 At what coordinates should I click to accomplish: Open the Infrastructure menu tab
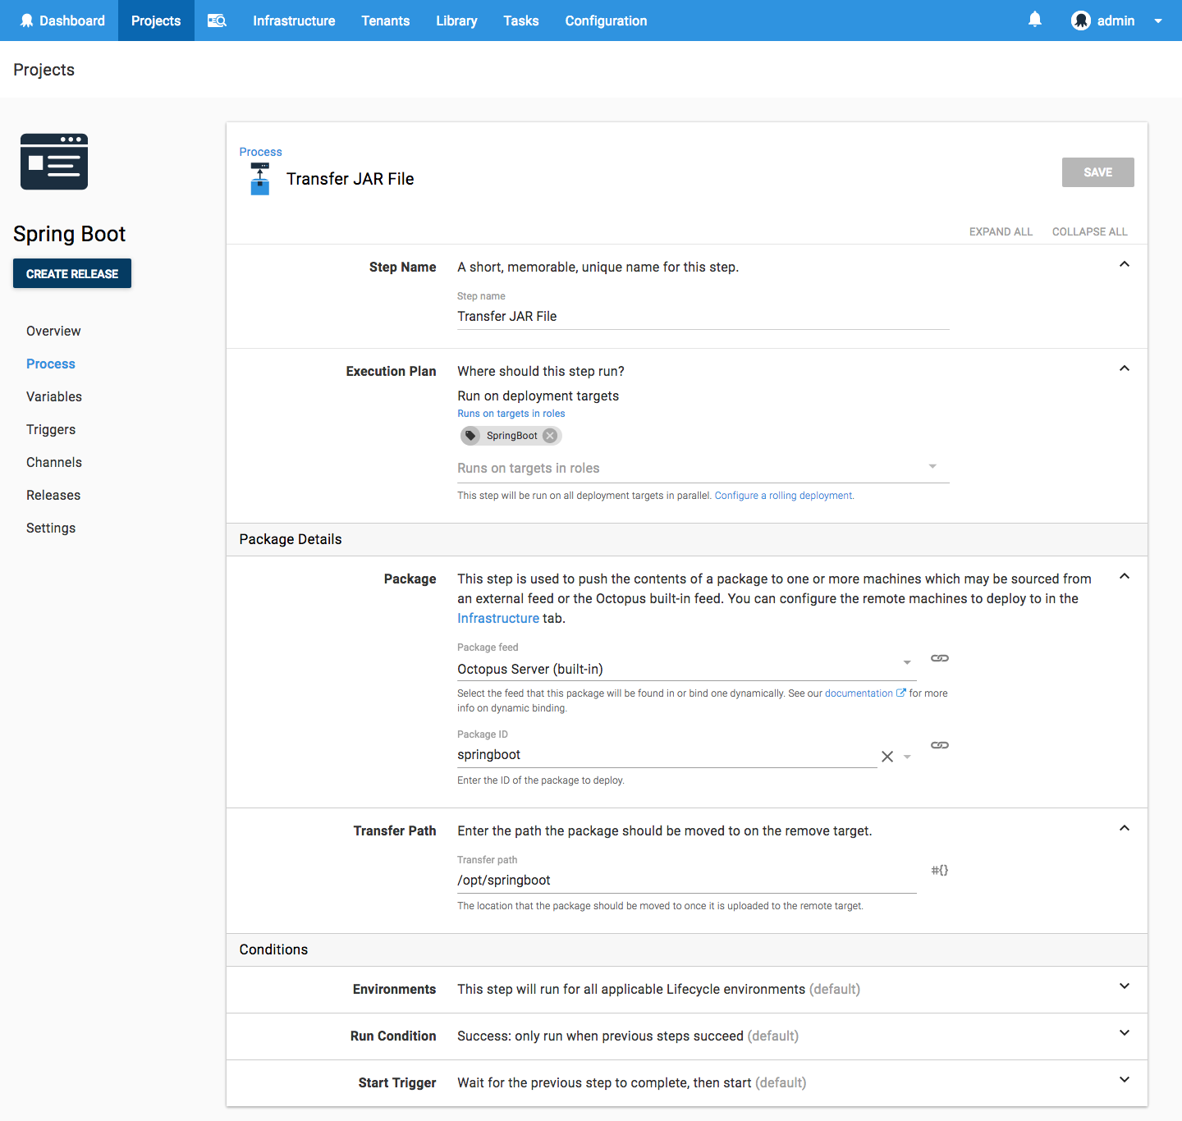pyautogui.click(x=294, y=21)
